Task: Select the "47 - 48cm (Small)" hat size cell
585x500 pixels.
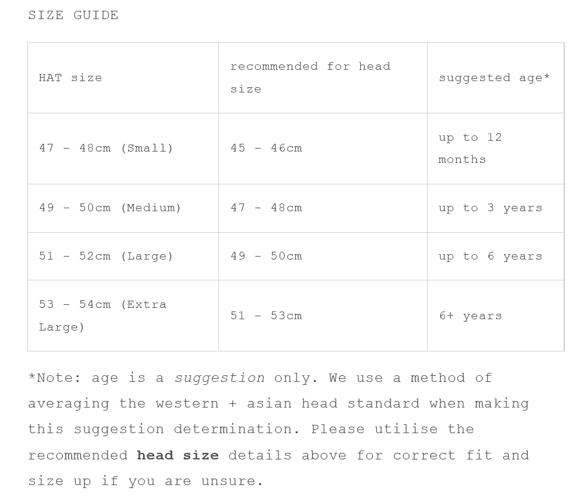Action: tap(106, 148)
